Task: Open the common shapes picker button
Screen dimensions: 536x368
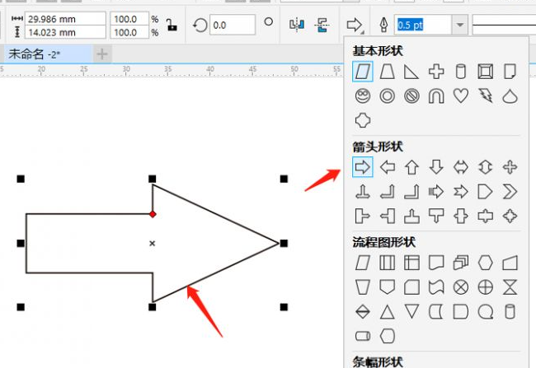Action: click(x=355, y=25)
